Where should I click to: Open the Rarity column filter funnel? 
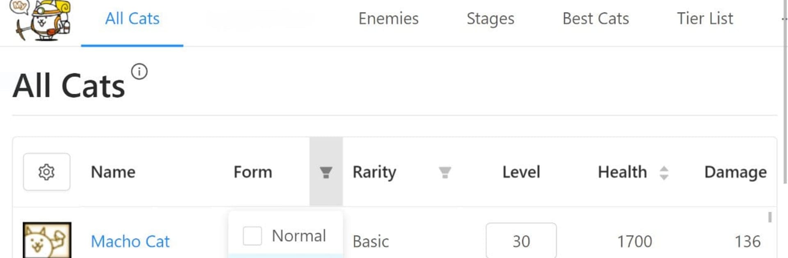click(445, 172)
